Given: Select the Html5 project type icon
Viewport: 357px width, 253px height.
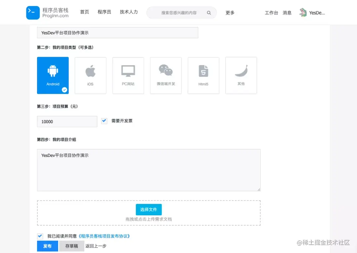Looking at the screenshot, I should [203, 75].
